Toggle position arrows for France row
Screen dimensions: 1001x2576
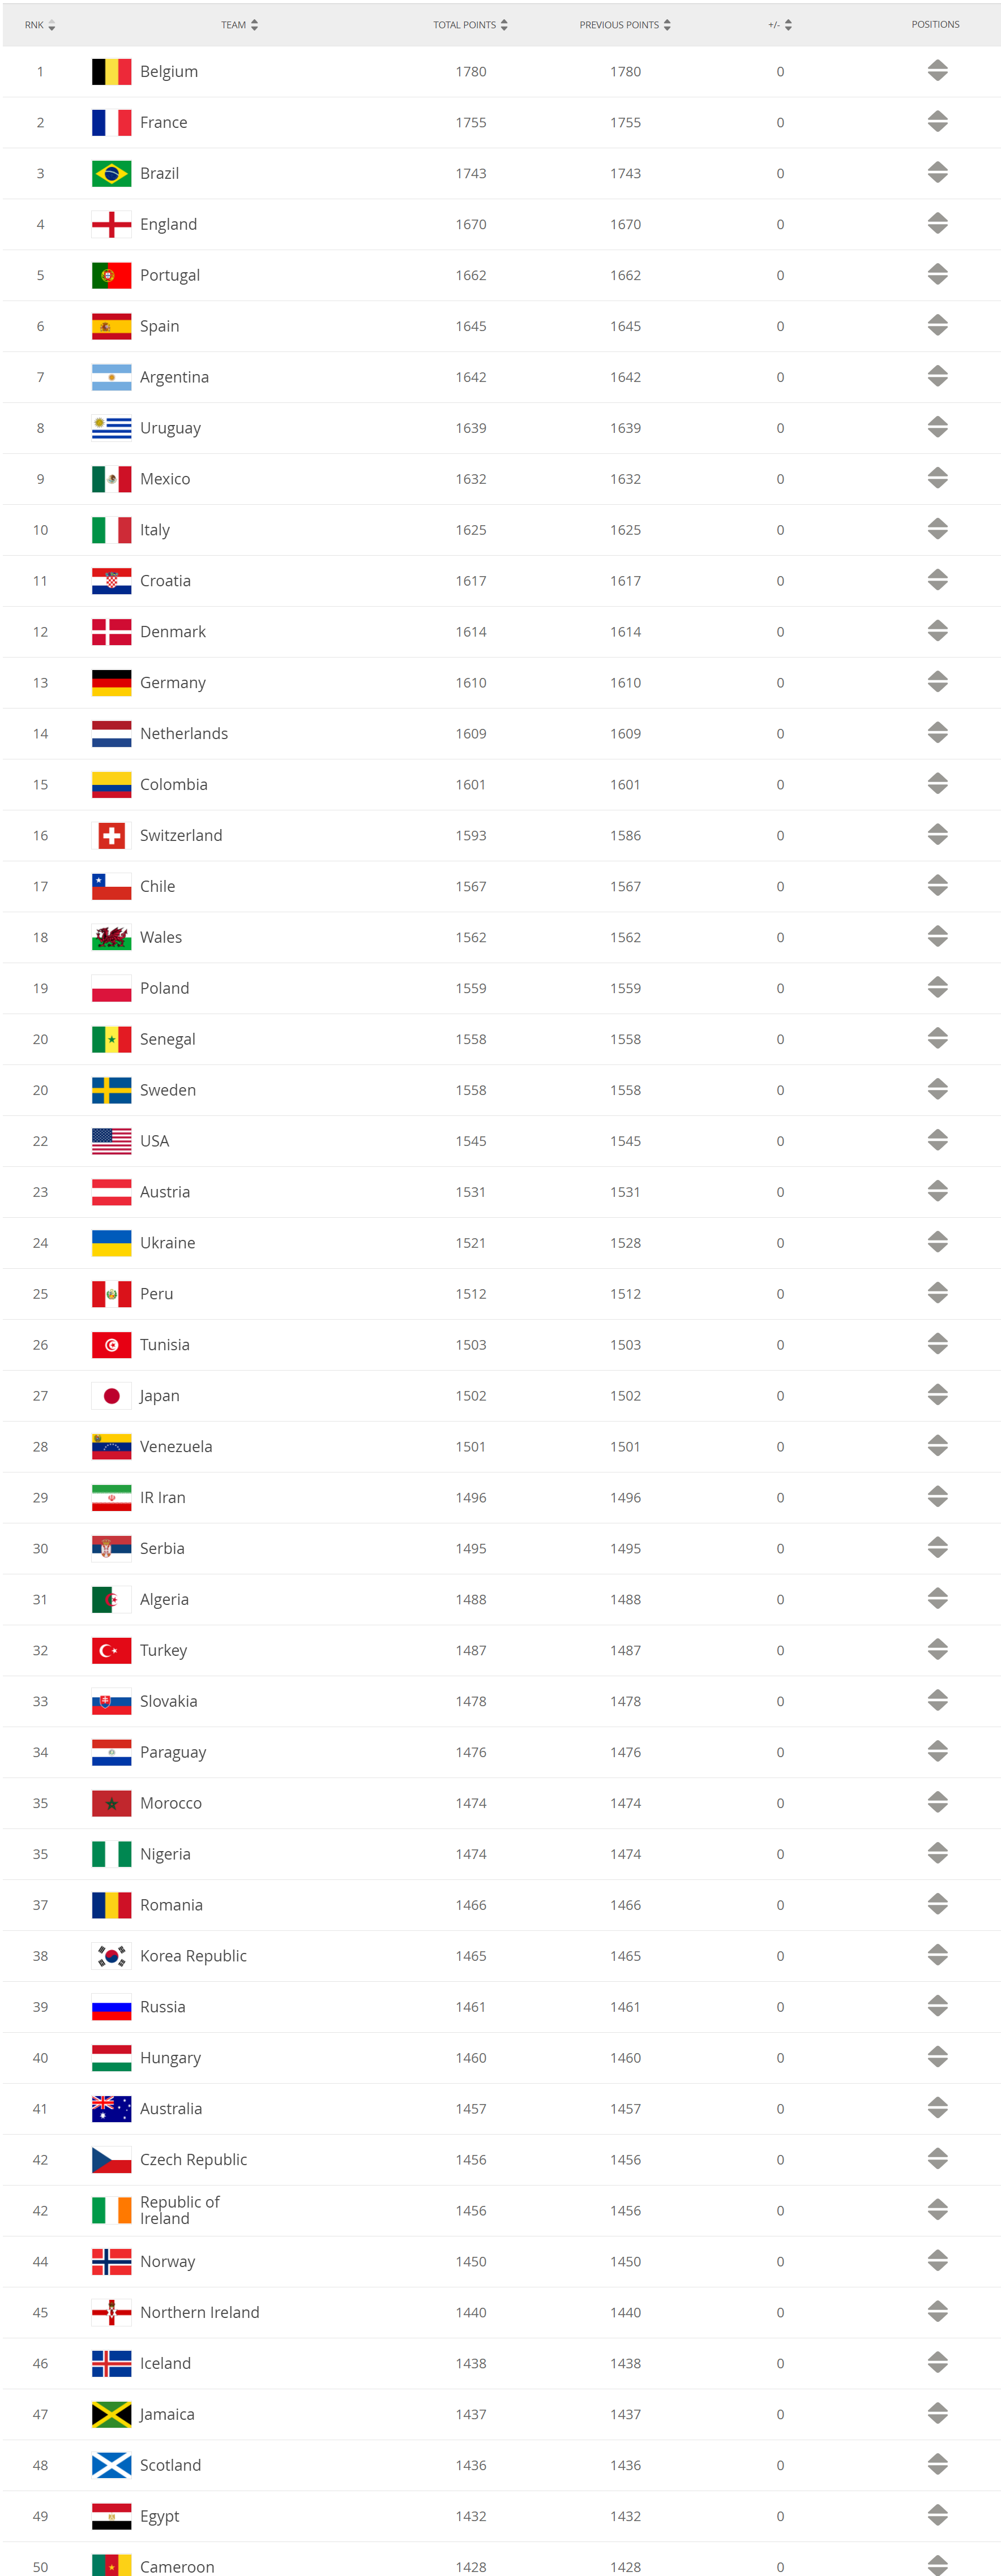coord(937,122)
